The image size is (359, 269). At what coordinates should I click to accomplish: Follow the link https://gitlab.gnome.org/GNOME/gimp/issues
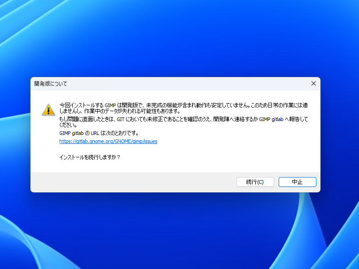tap(108, 141)
